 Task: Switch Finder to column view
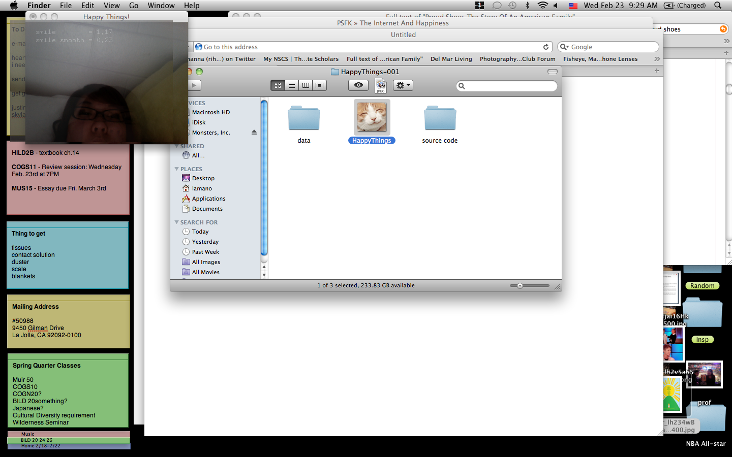click(x=306, y=85)
